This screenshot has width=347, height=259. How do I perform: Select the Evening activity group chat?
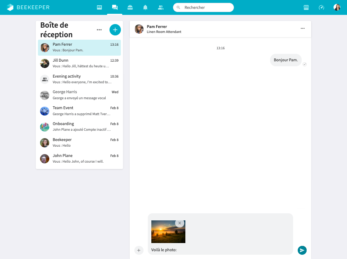(x=79, y=79)
